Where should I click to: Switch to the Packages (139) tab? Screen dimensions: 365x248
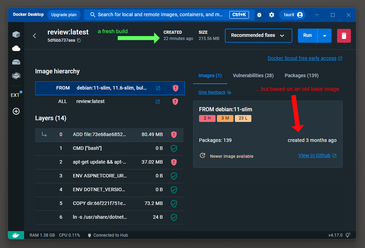tap(301, 75)
